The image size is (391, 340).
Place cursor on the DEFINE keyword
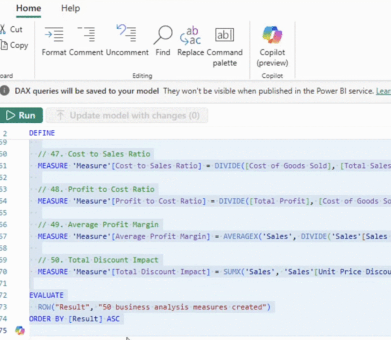42,133
